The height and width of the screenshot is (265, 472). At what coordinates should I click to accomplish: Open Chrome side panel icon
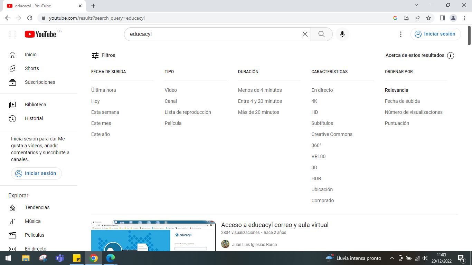pyautogui.click(x=442, y=18)
